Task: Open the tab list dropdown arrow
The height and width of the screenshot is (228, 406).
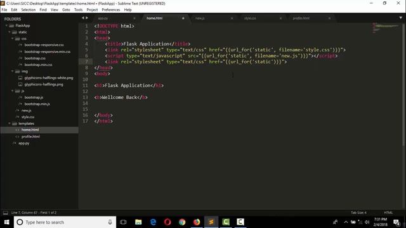Action: tap(400, 18)
